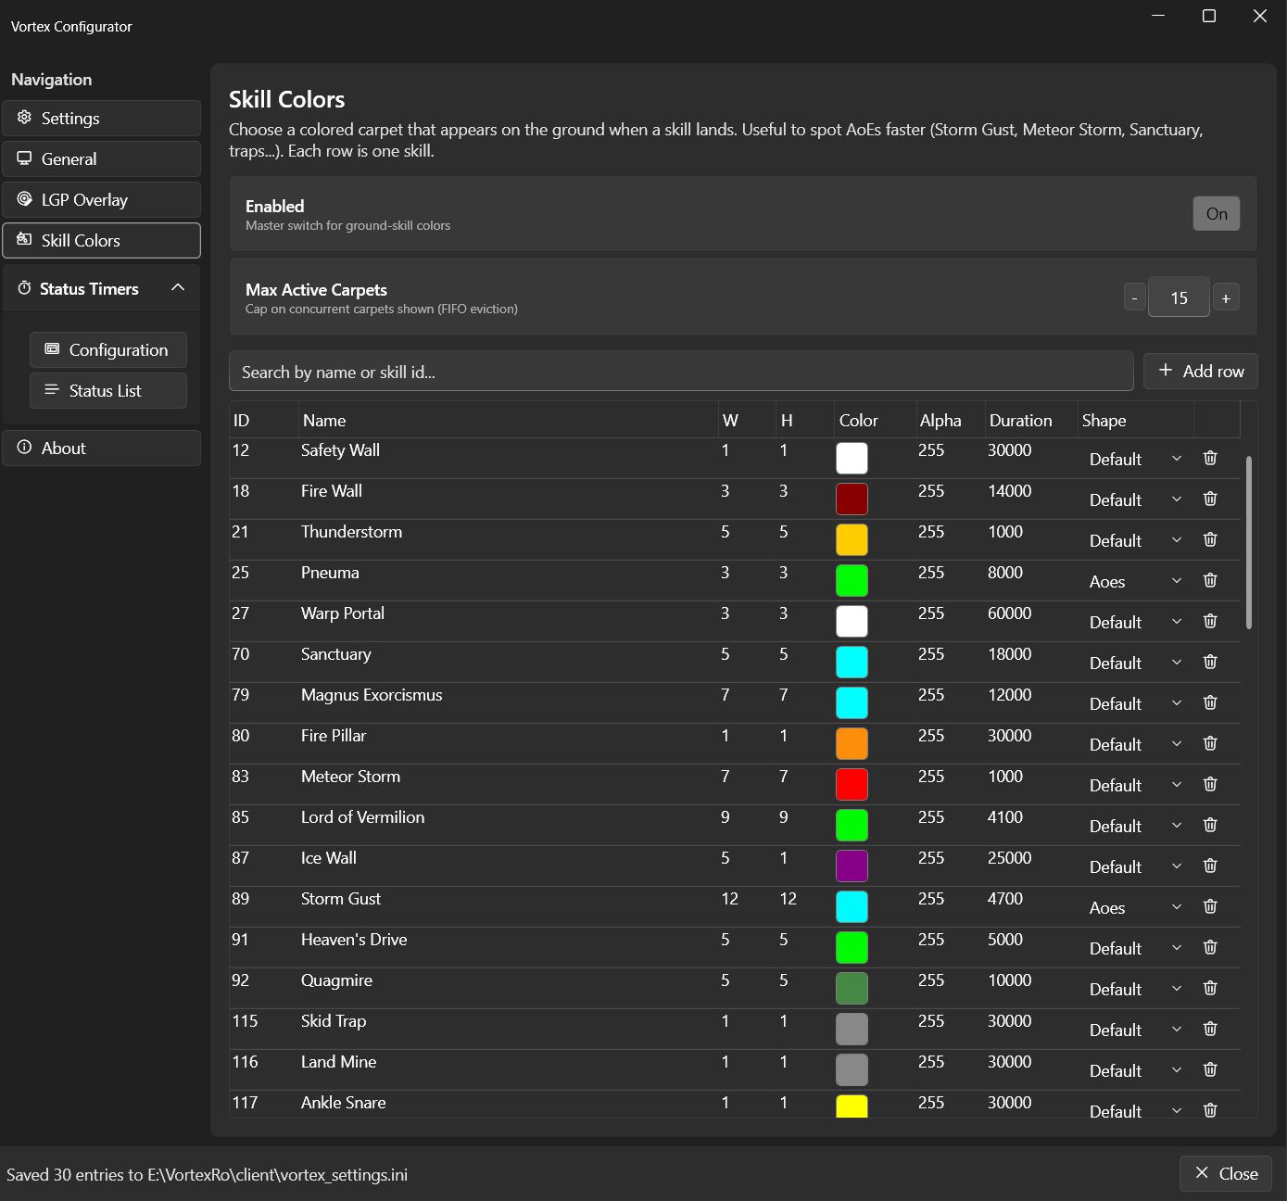Delete the Pneuma skill row
Viewport: 1287px width, 1201px height.
click(1210, 580)
